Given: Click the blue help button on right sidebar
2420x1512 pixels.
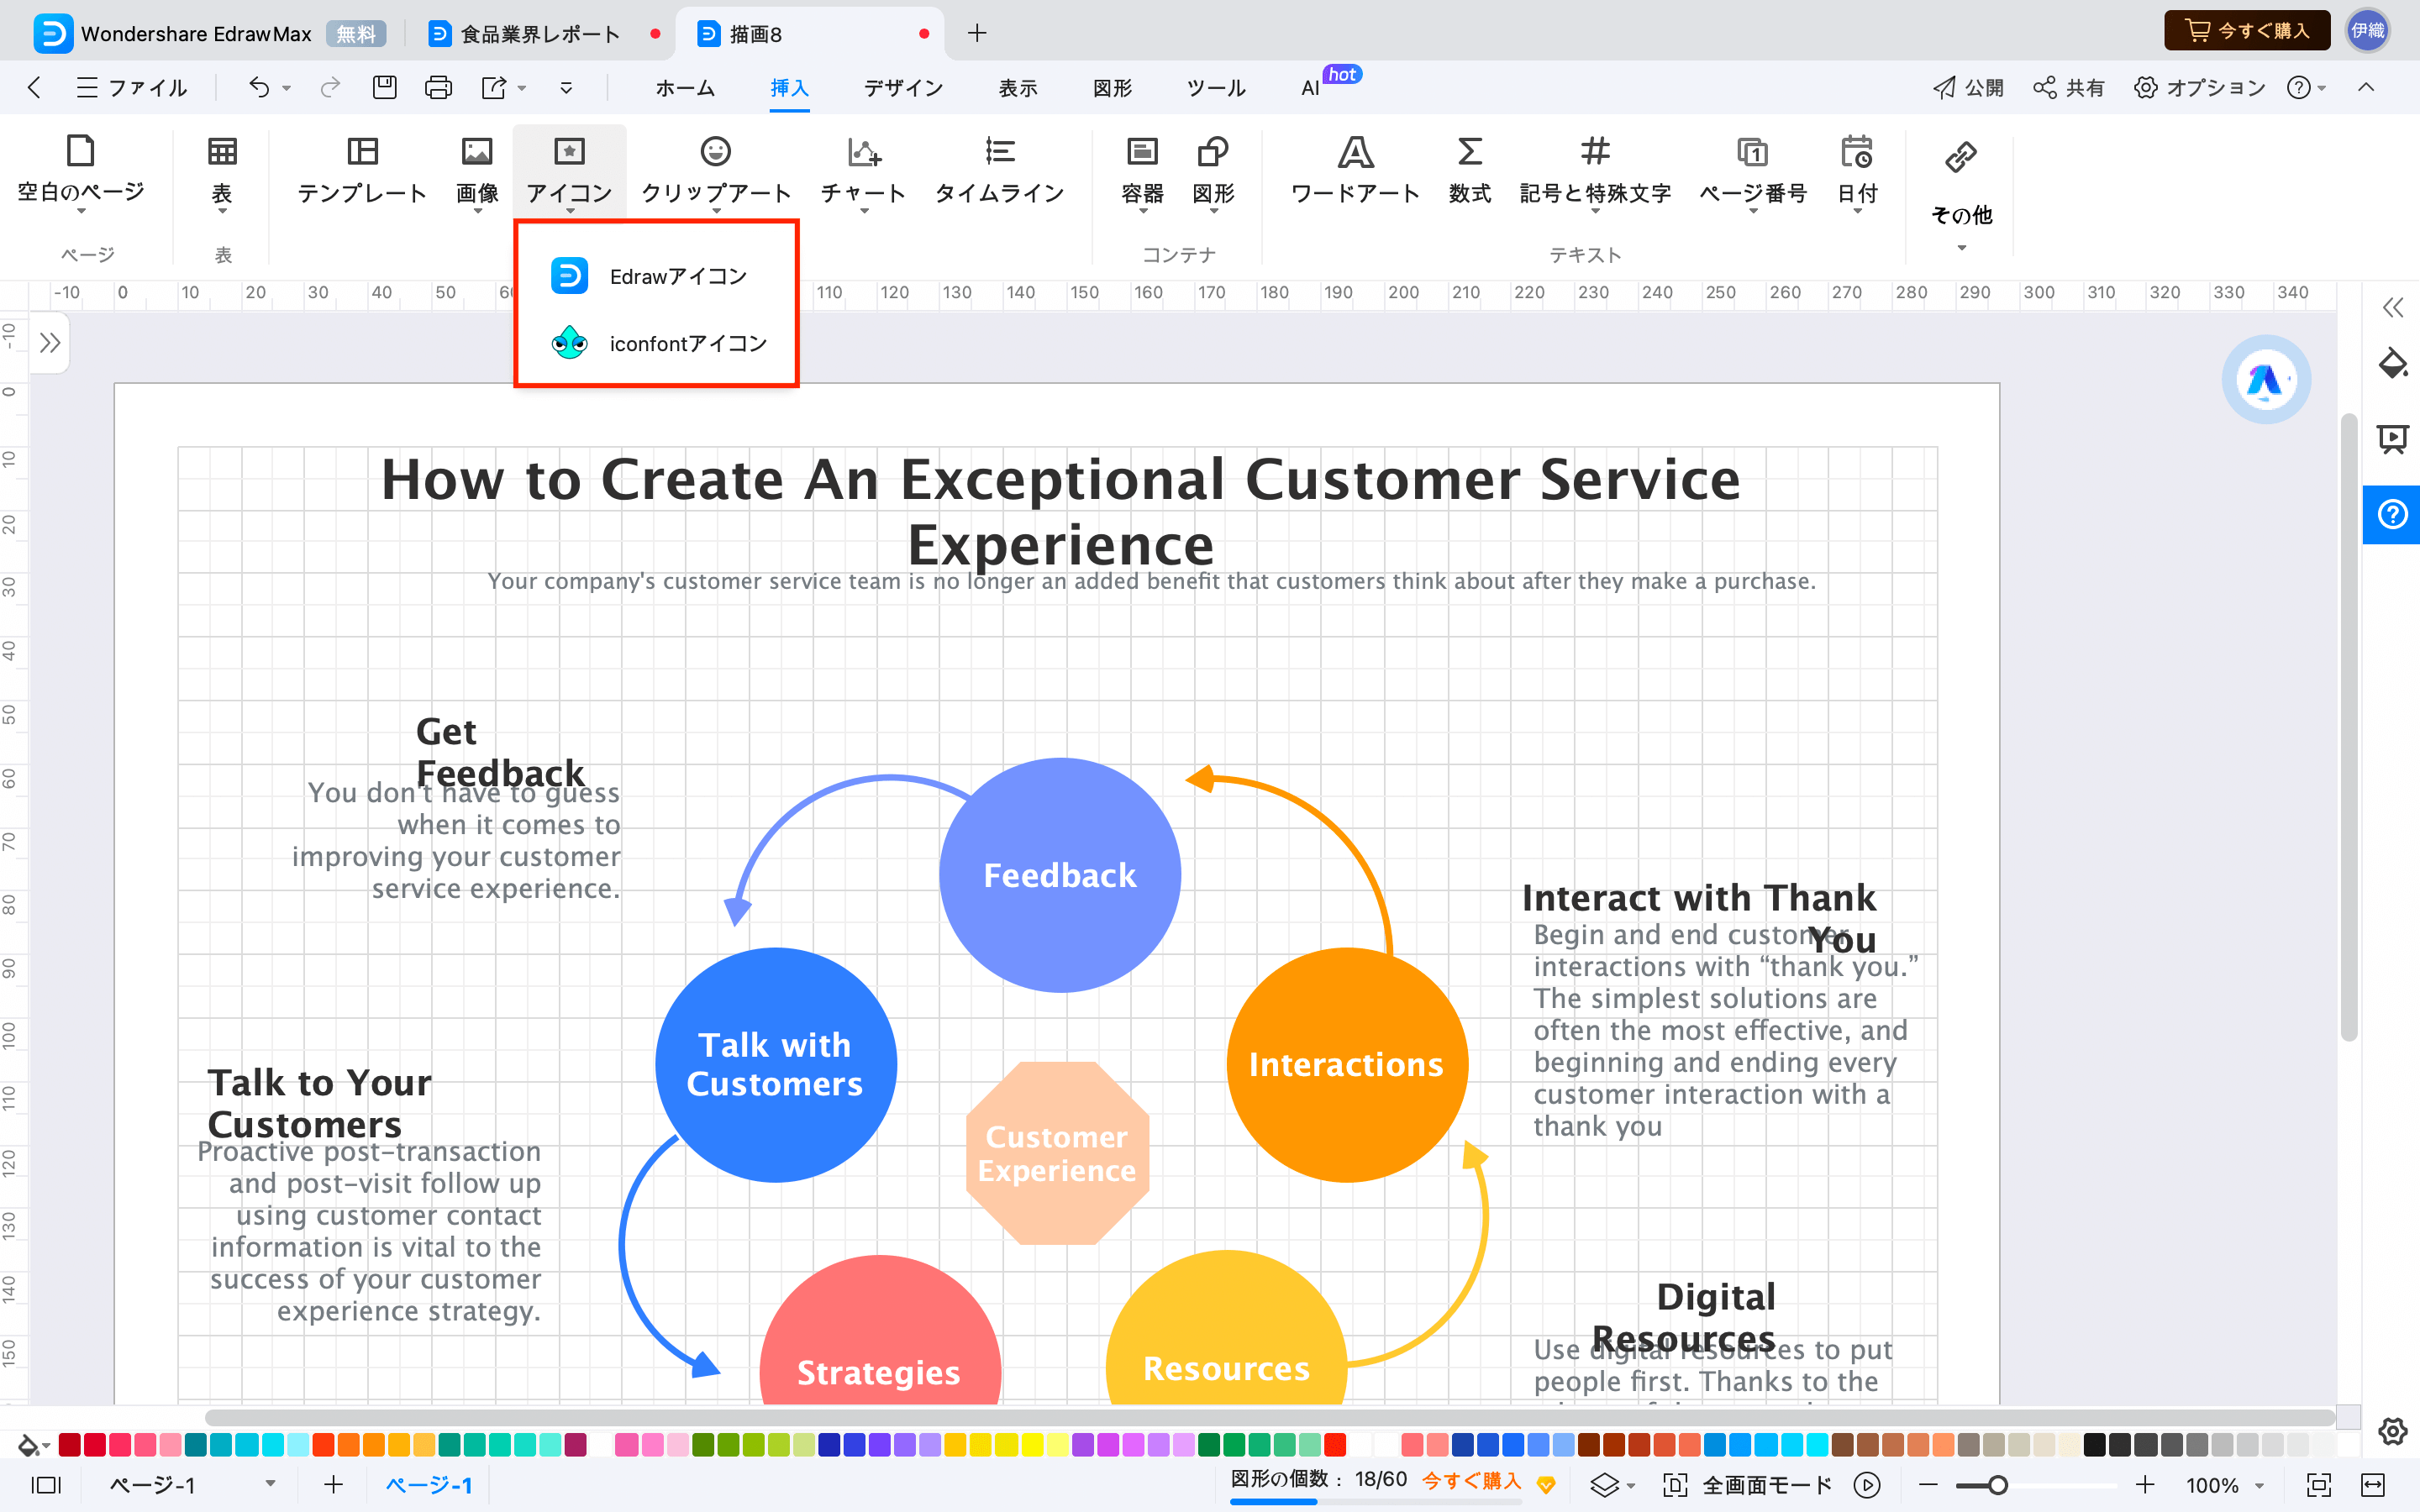Looking at the screenshot, I should [2392, 514].
